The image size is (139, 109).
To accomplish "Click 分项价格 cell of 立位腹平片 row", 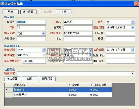I will [79, 95].
